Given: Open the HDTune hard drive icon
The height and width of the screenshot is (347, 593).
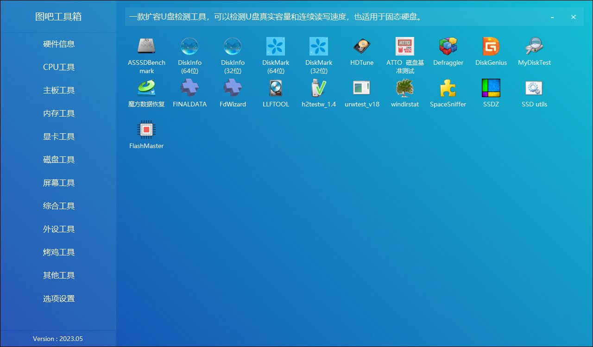Looking at the screenshot, I should coord(362,46).
